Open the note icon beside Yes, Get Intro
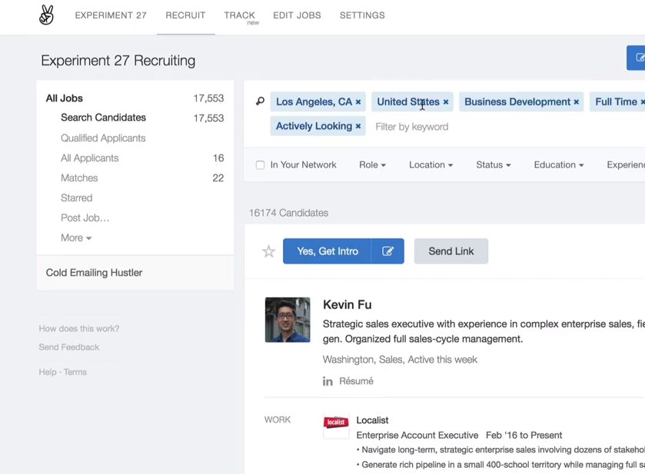This screenshot has height=474, width=645. (387, 251)
